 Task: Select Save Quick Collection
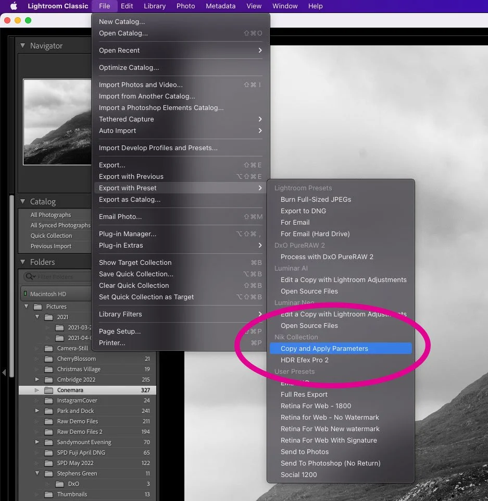click(180, 274)
